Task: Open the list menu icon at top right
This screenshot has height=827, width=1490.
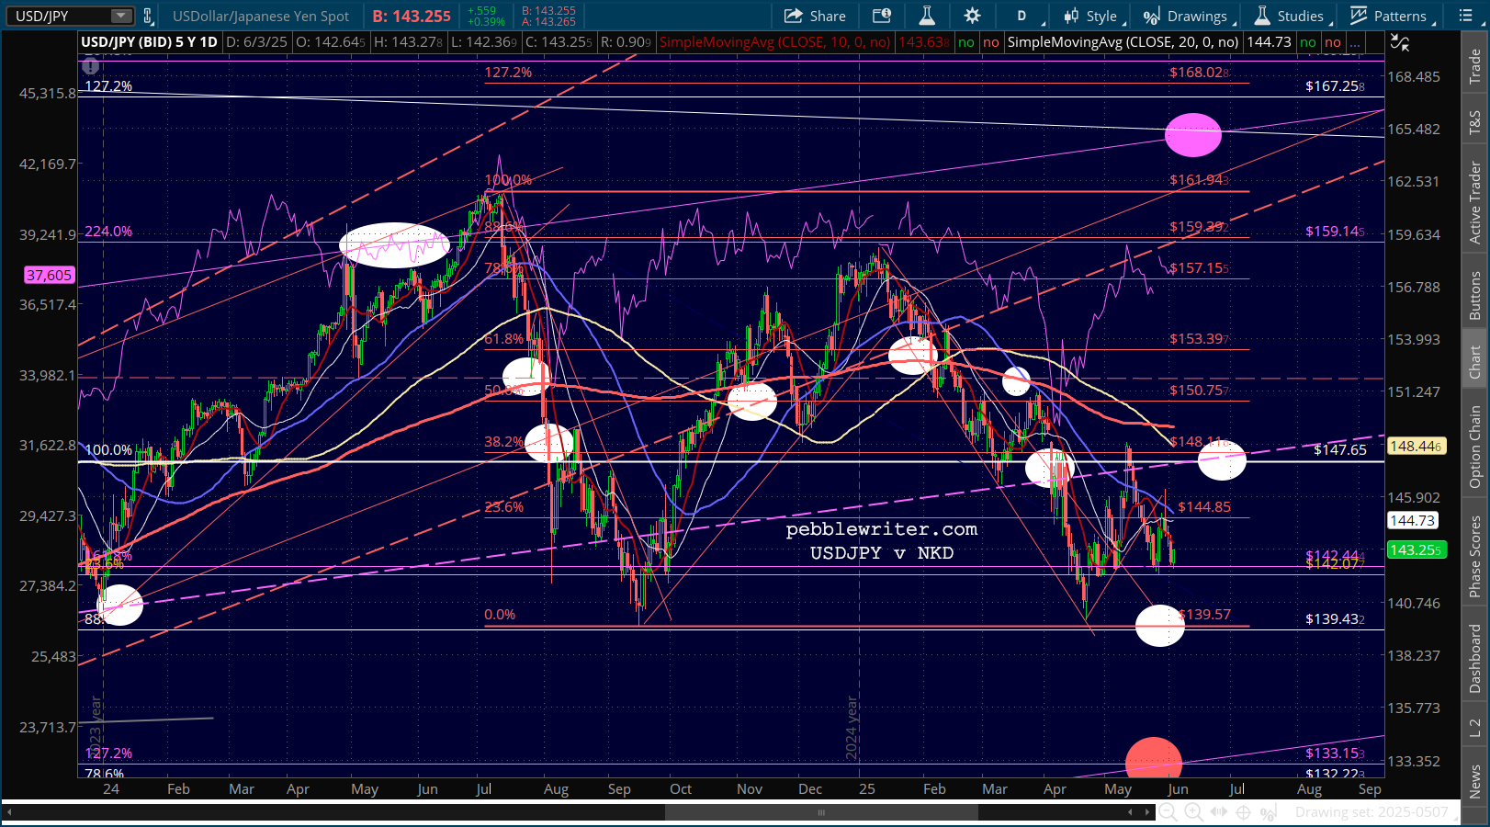Action: pyautogui.click(x=1465, y=16)
